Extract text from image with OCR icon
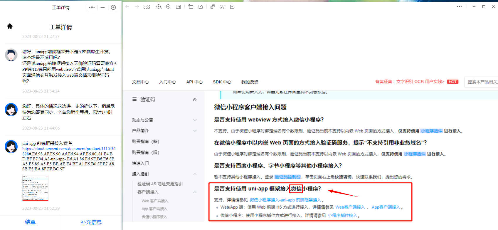The image size is (498, 230). point(223,6)
